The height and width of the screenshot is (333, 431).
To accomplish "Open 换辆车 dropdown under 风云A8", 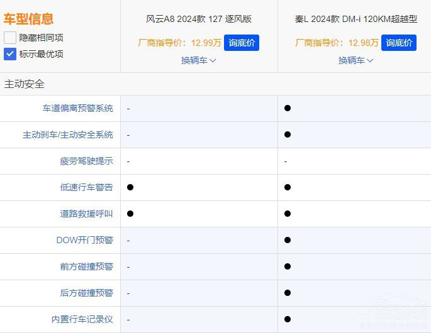I will (x=199, y=60).
